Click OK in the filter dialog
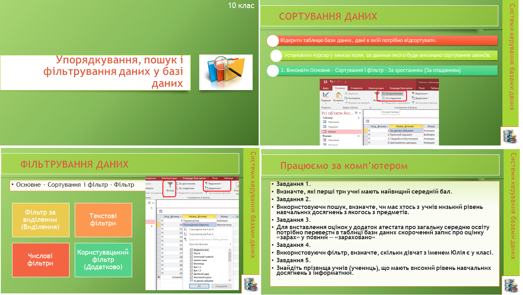 (x=199, y=286)
